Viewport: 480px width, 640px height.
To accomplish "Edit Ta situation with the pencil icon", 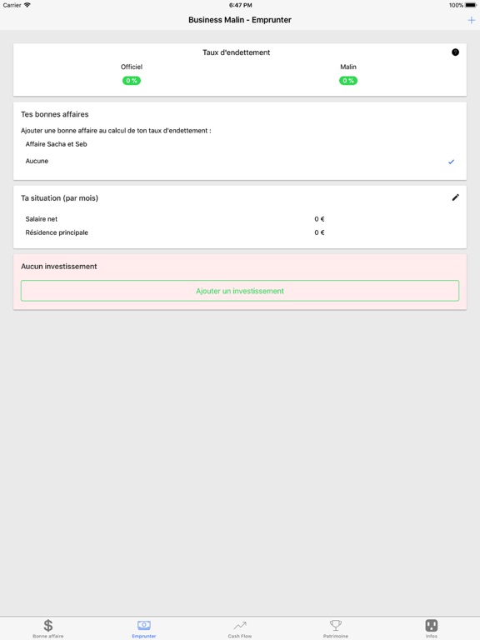I will [456, 197].
